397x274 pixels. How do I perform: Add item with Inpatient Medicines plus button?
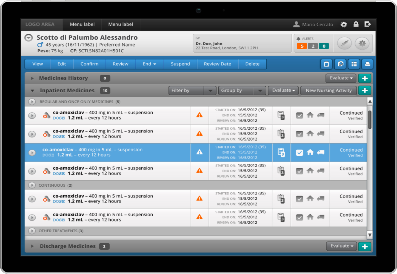click(365, 90)
